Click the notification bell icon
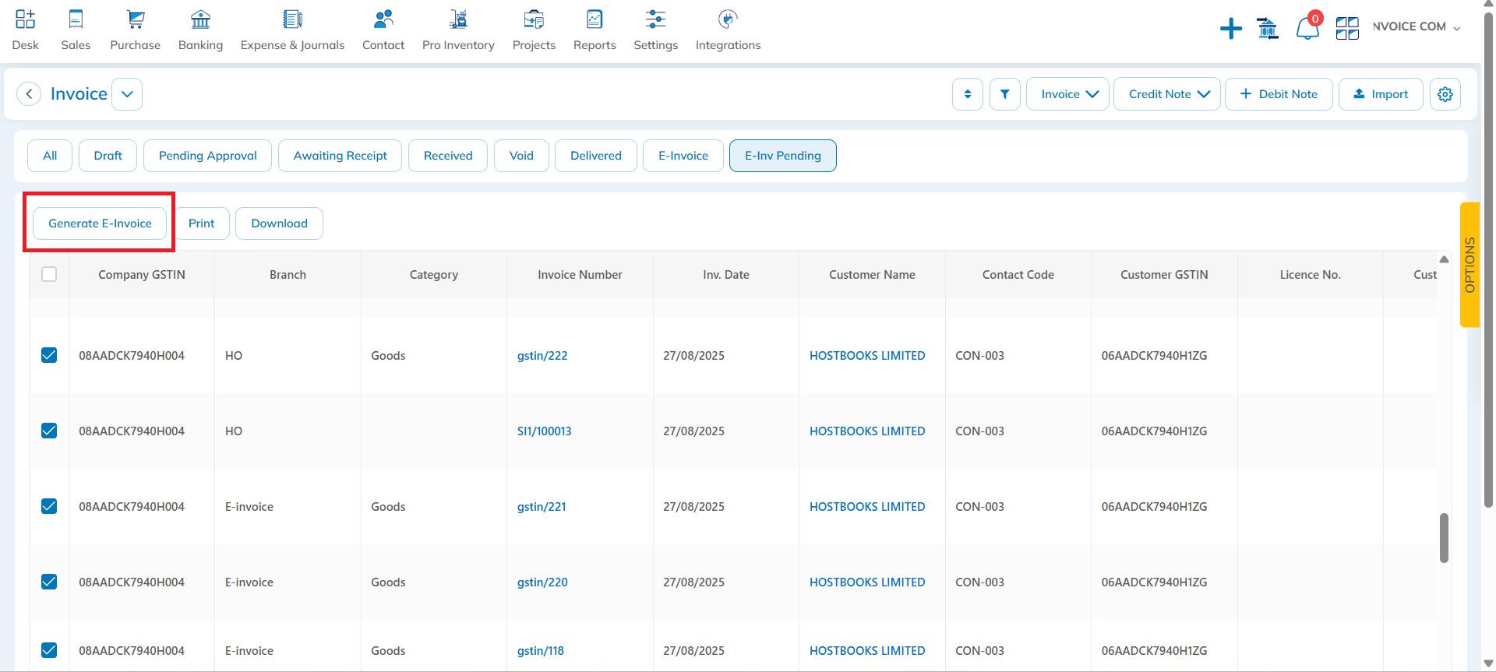1496x672 pixels. click(x=1307, y=29)
